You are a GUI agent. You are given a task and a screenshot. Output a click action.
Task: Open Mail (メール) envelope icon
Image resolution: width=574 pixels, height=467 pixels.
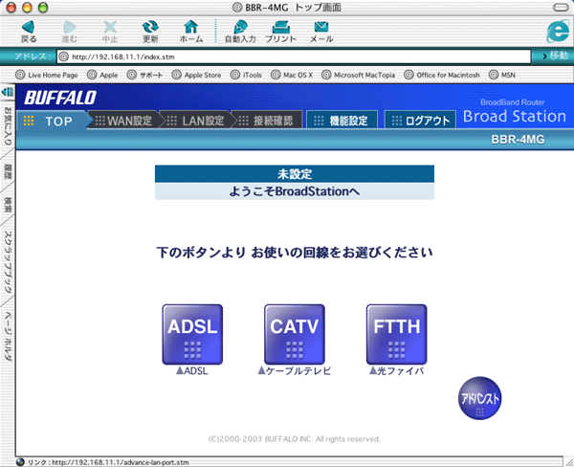click(x=321, y=27)
